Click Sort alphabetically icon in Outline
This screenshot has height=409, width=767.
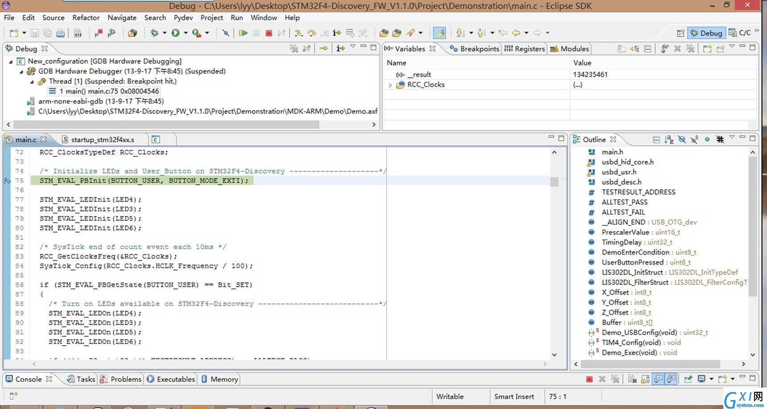[669, 139]
